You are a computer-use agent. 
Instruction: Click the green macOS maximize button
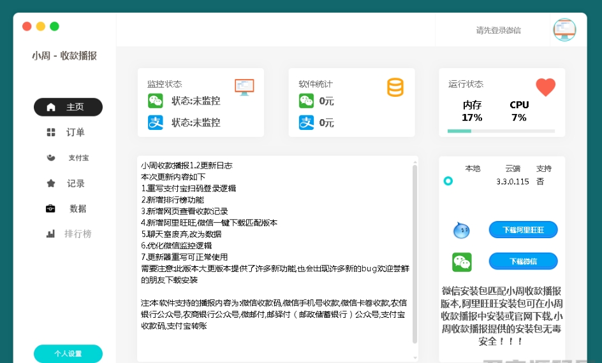click(x=54, y=26)
